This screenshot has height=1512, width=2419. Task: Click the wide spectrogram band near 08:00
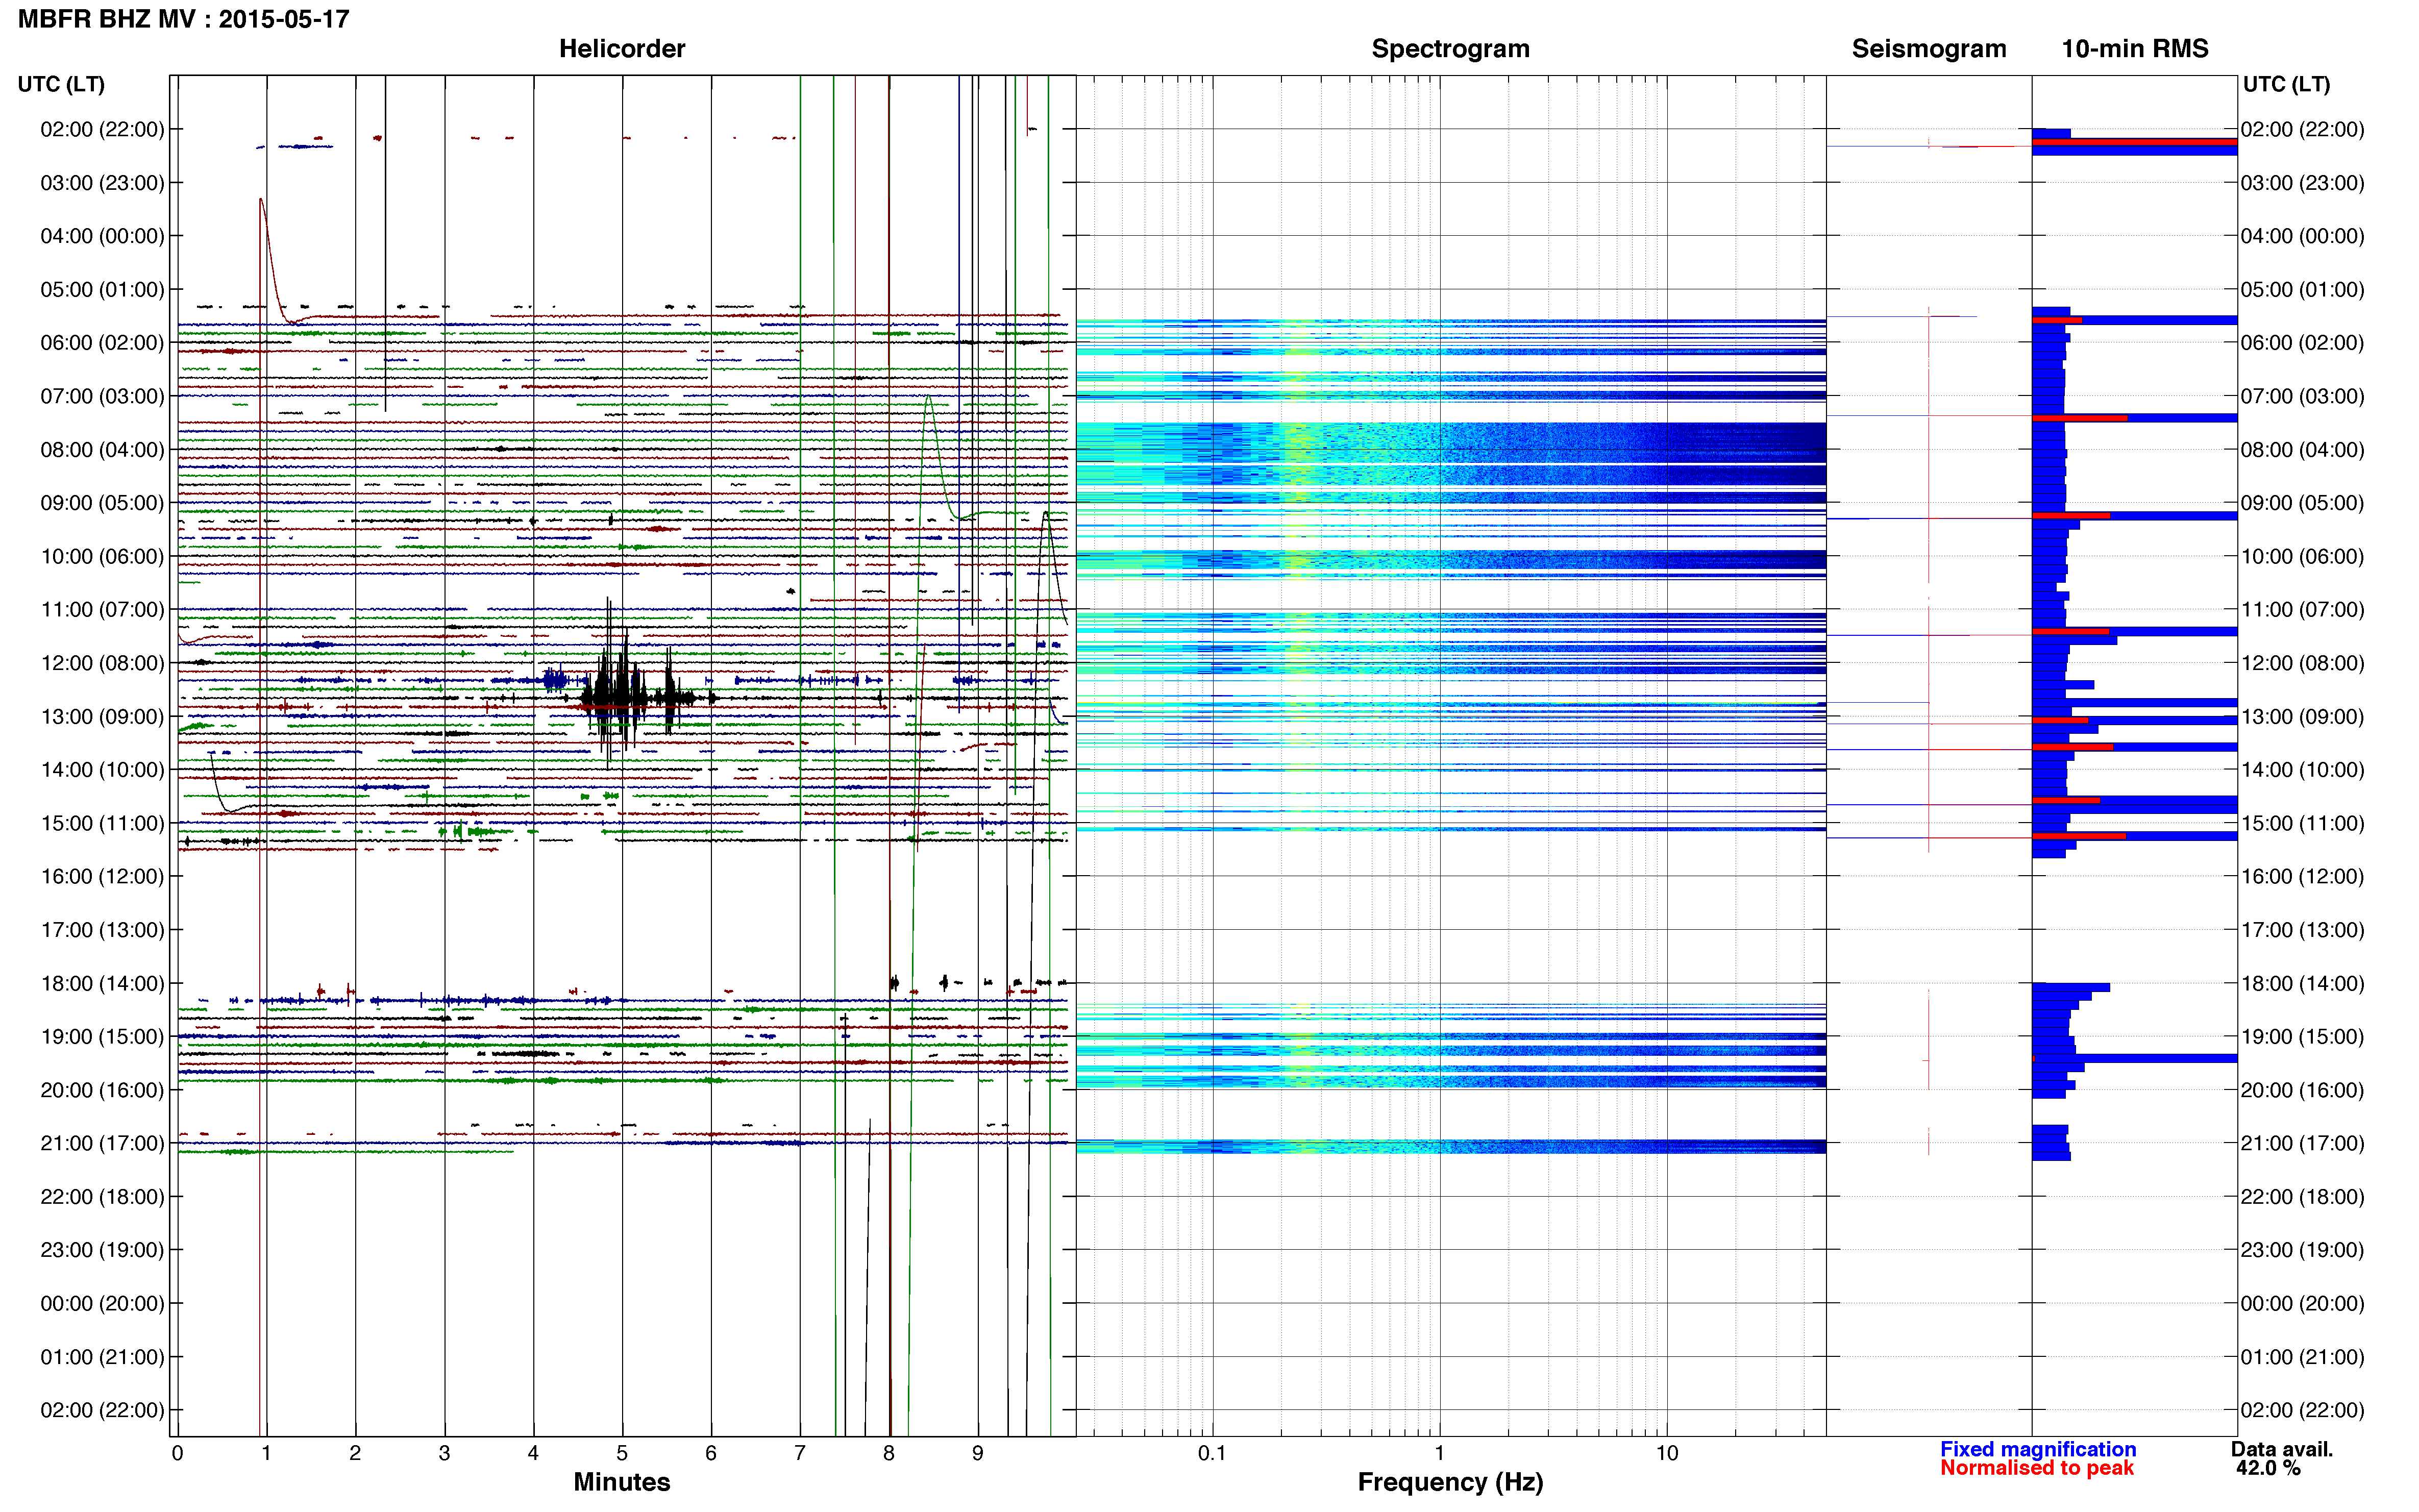(x=1450, y=455)
